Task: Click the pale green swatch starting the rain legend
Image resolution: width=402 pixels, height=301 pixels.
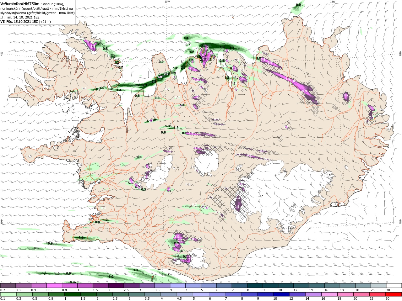Action: click(x=8, y=294)
